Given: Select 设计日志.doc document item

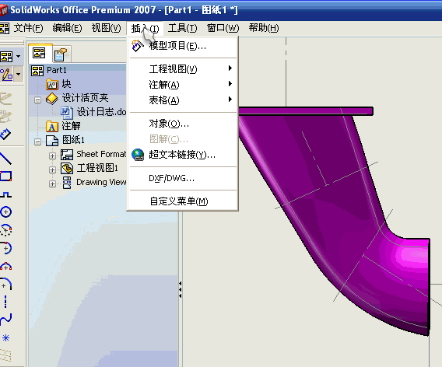Looking at the screenshot, I should 94,112.
